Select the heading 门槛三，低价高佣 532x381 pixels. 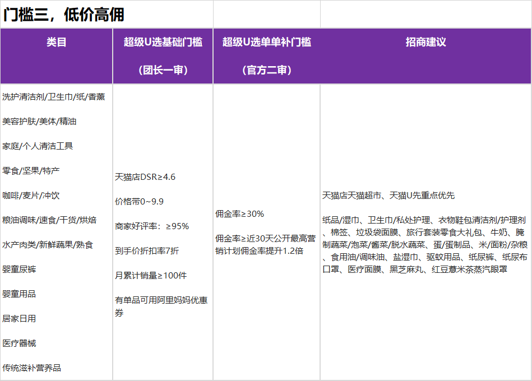pyautogui.click(x=63, y=15)
